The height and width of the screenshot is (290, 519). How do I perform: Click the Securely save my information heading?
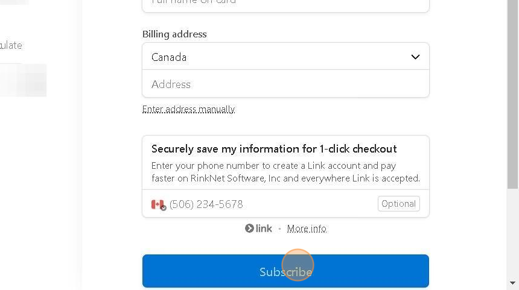tap(274, 149)
